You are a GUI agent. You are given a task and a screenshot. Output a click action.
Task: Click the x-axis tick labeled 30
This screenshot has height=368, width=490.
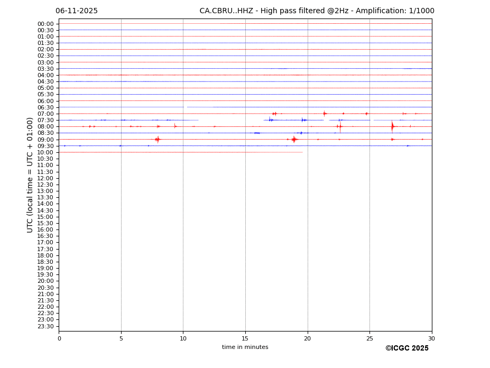(x=431, y=338)
